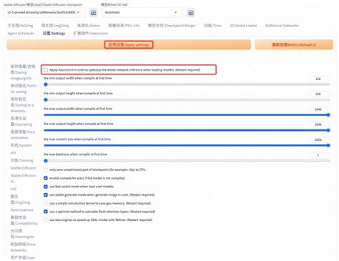This screenshot has width=339, height=261.
Task: Open Training settings section
Action: tap(21, 160)
